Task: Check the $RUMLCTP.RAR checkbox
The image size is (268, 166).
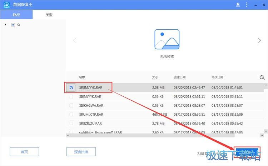Action: [x=71, y=115]
